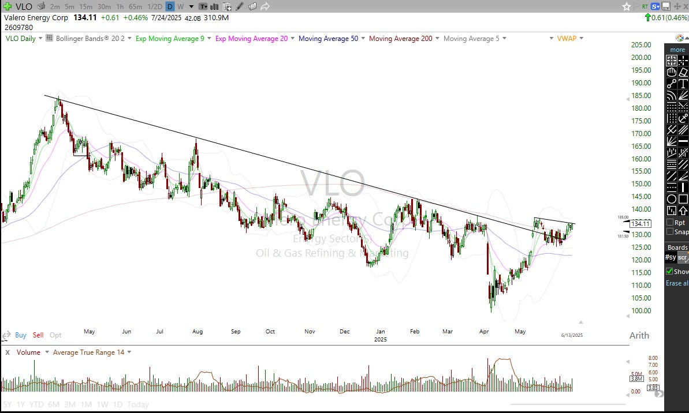This screenshot has height=413, width=689.
Task: Click the pencil drawing icon in top toolbar
Action: click(240, 6)
